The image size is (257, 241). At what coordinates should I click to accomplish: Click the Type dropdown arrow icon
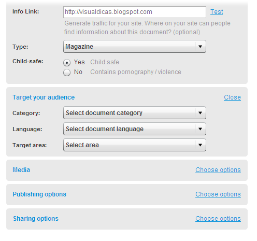200,47
